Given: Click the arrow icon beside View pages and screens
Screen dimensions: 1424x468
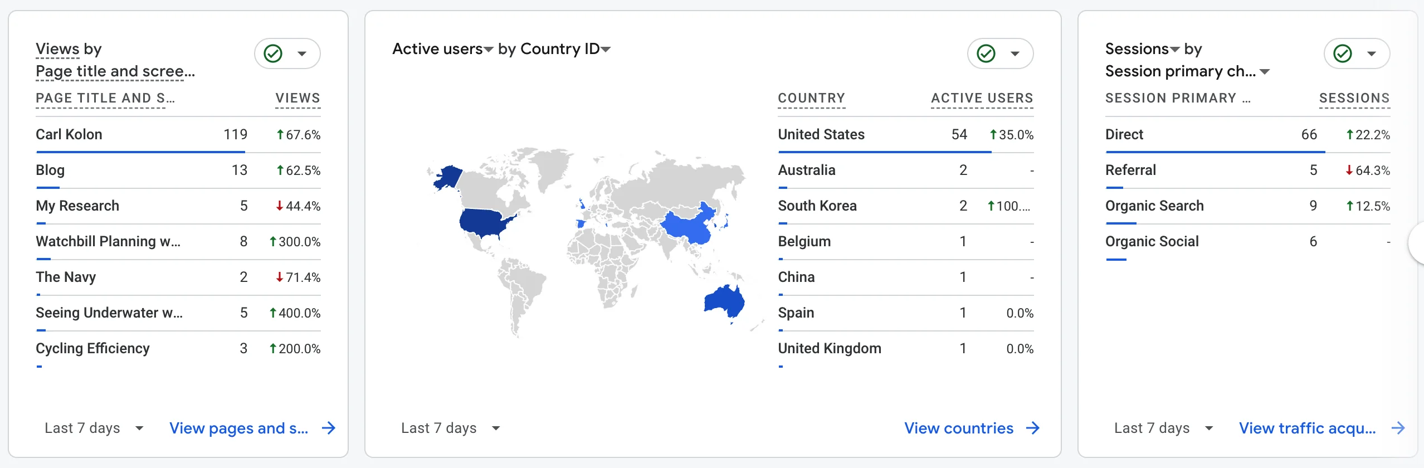Looking at the screenshot, I should click(329, 428).
